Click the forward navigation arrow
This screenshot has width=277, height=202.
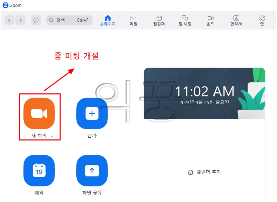click(x=21, y=20)
